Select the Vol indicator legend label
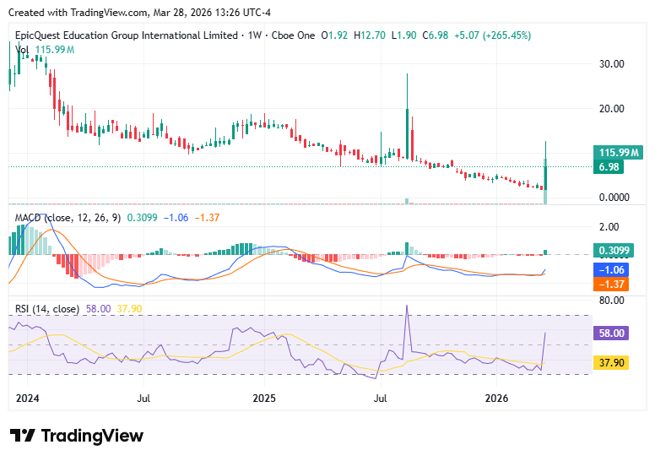The image size is (655, 461). 23,51
